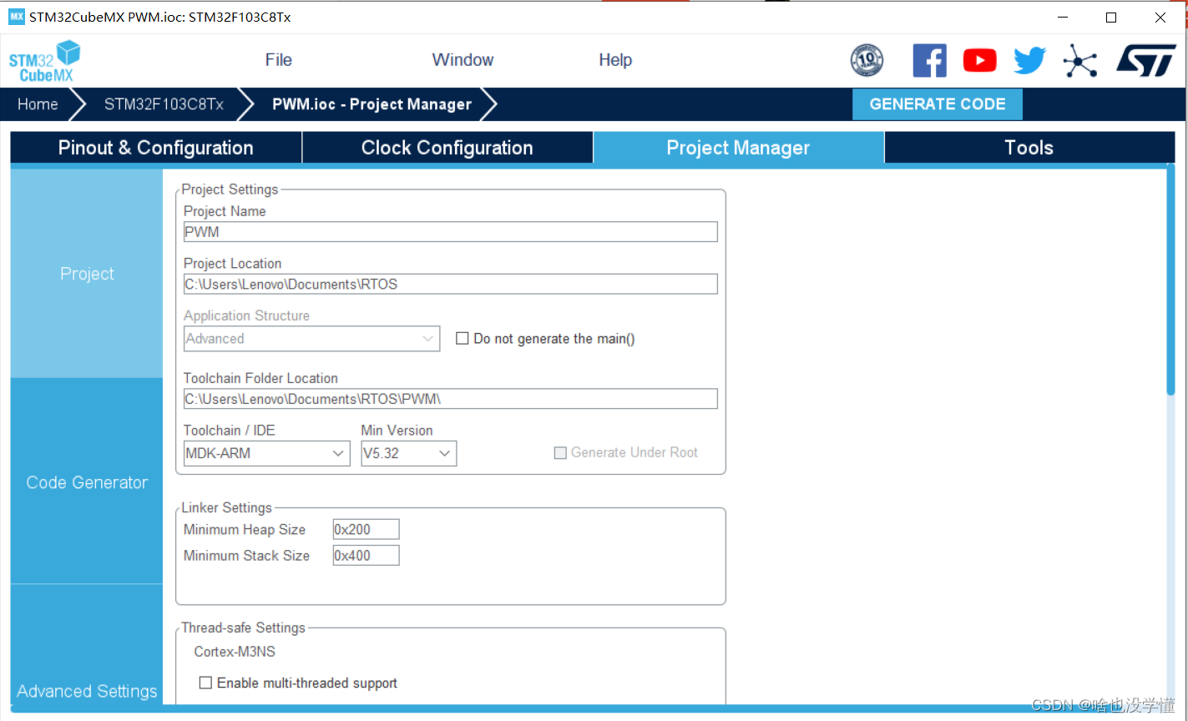Select the Project side tab
Image resolution: width=1188 pixels, height=721 pixels.
tap(87, 274)
